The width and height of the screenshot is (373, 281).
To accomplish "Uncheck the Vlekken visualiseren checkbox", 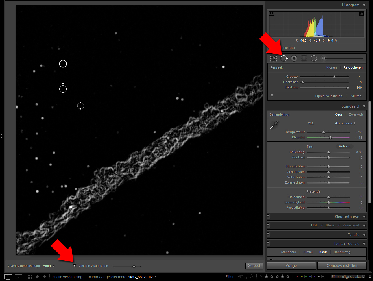I will click(x=75, y=265).
